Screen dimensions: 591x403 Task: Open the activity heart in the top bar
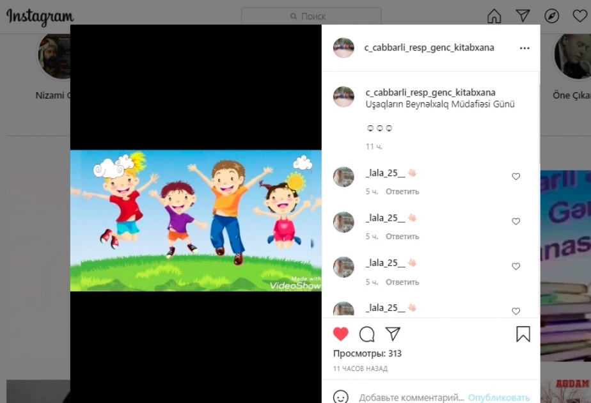coord(580,16)
